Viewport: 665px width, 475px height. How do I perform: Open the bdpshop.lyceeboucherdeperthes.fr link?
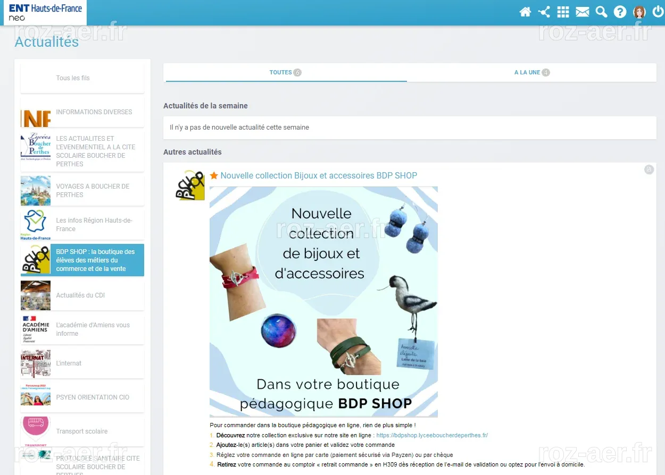point(432,435)
